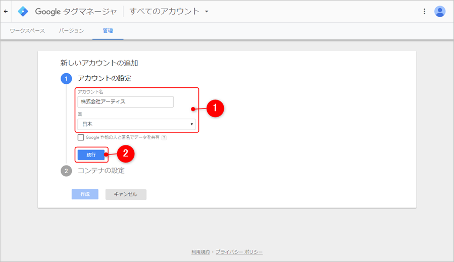Click the 作成 create button
The height and width of the screenshot is (262, 454).
[85, 194]
